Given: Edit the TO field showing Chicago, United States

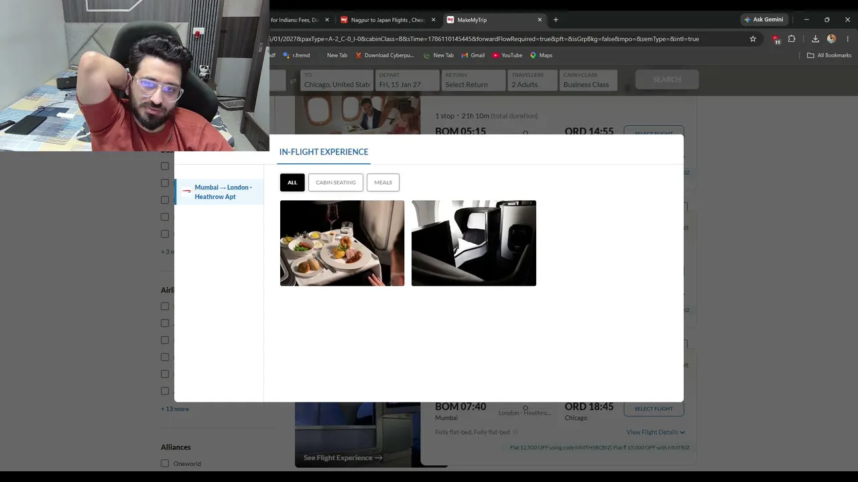Looking at the screenshot, I should [336, 80].
